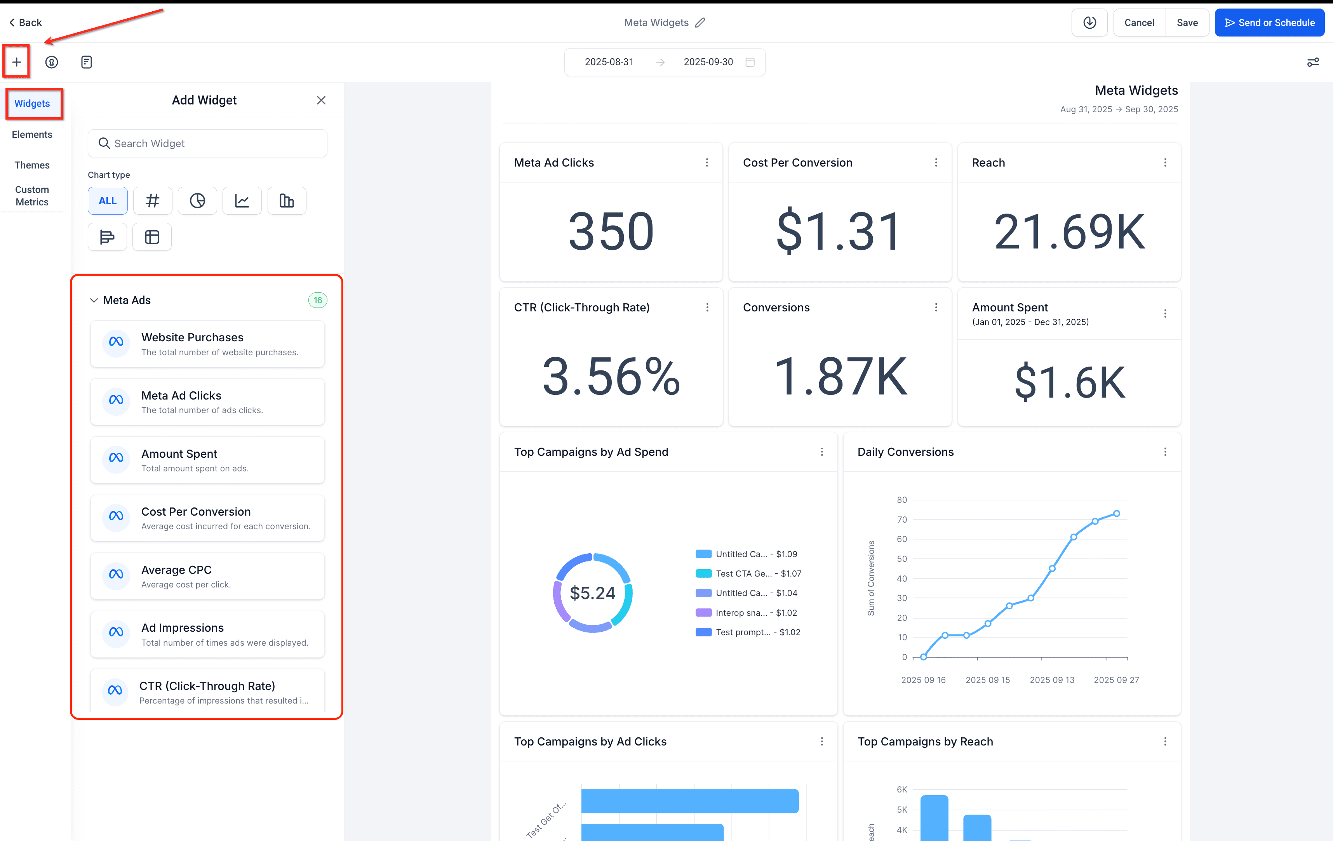The width and height of the screenshot is (1333, 841).
Task: Select the pie chart type filter
Action: tap(198, 201)
